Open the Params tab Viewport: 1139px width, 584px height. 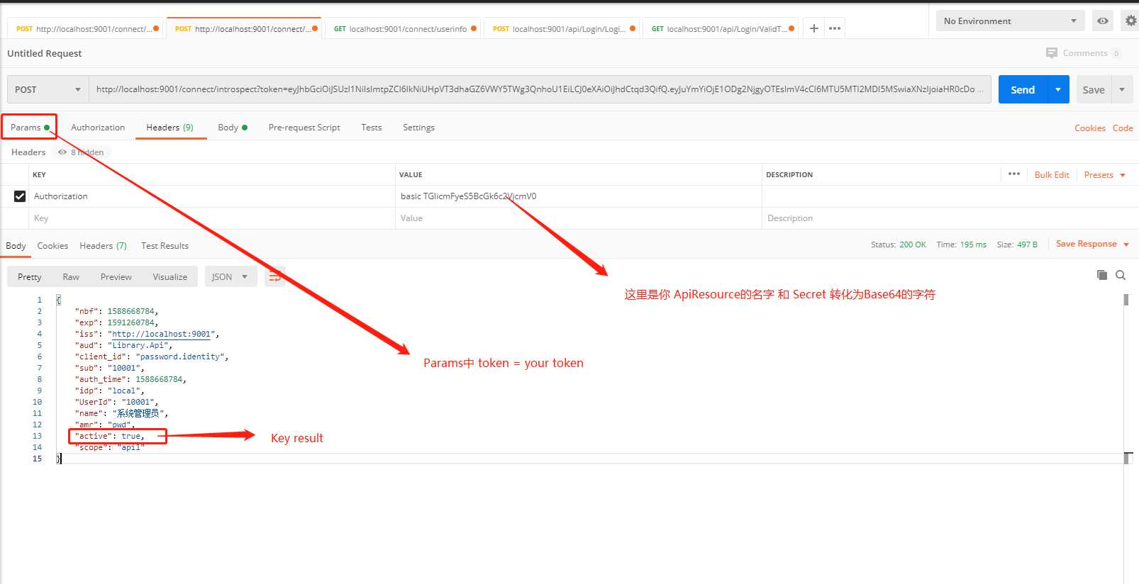tap(29, 128)
